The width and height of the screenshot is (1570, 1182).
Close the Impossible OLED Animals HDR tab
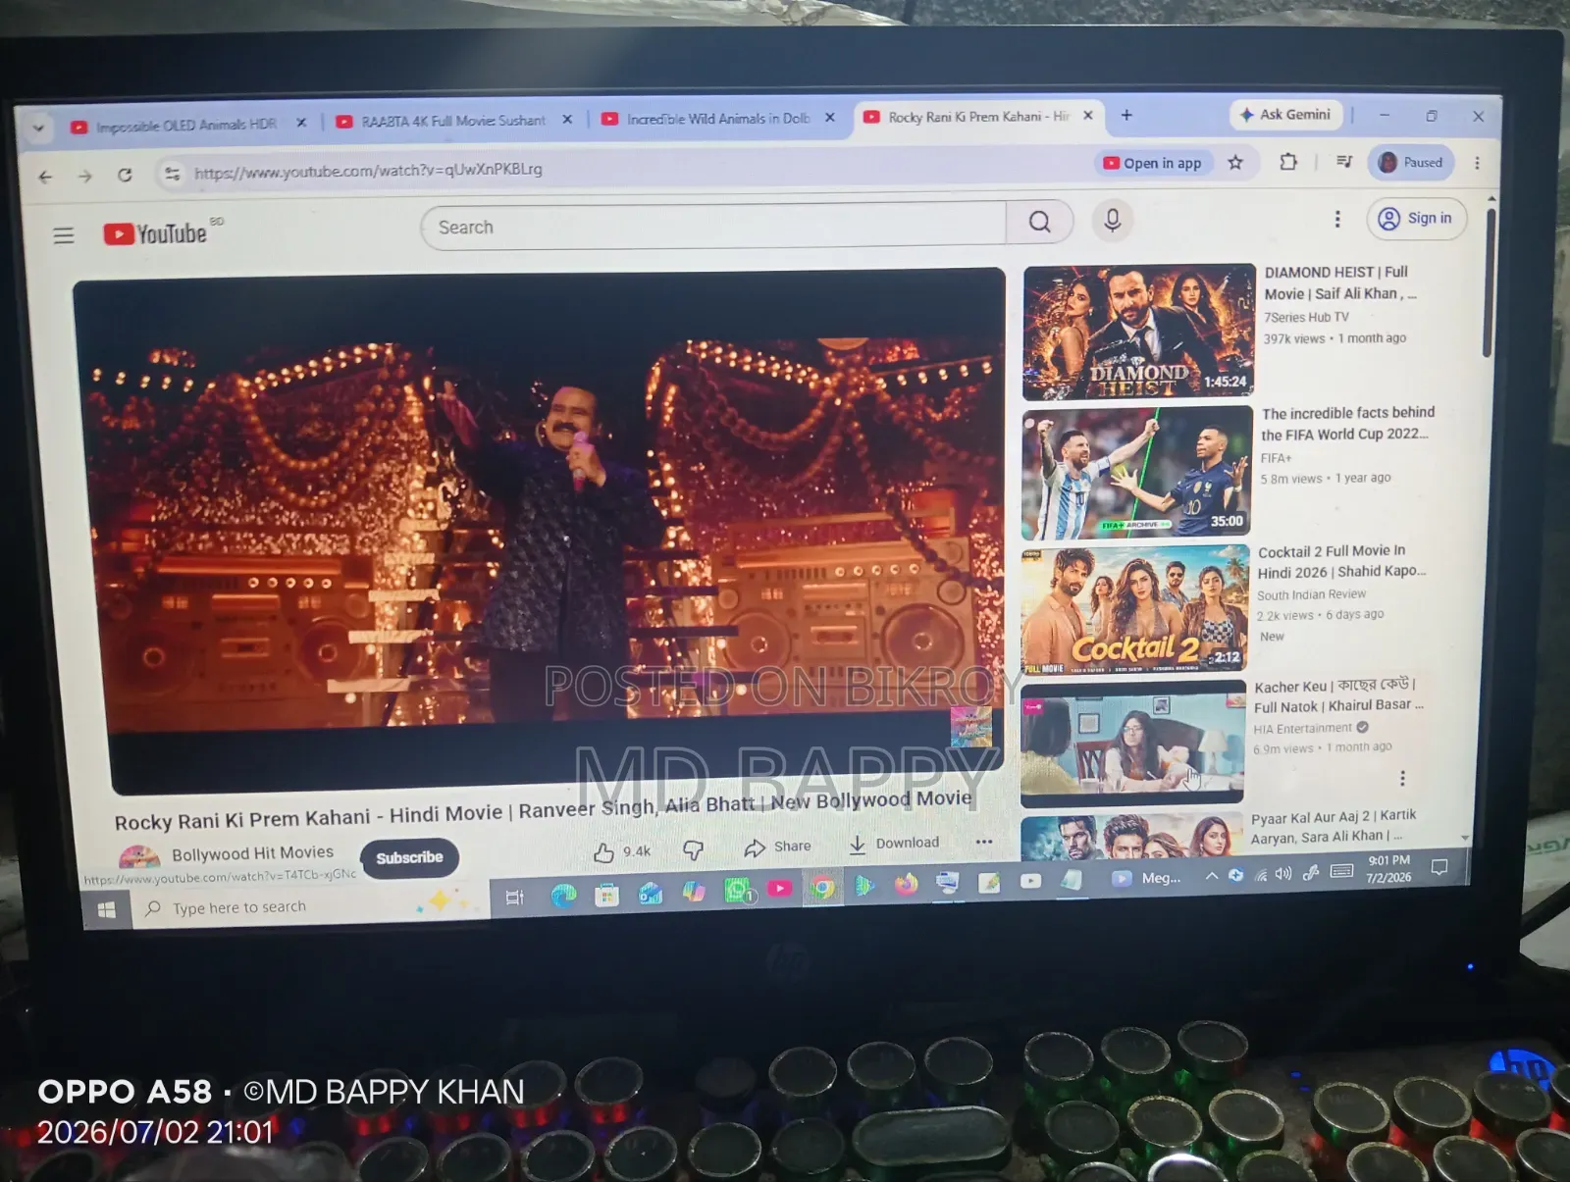coord(301,123)
